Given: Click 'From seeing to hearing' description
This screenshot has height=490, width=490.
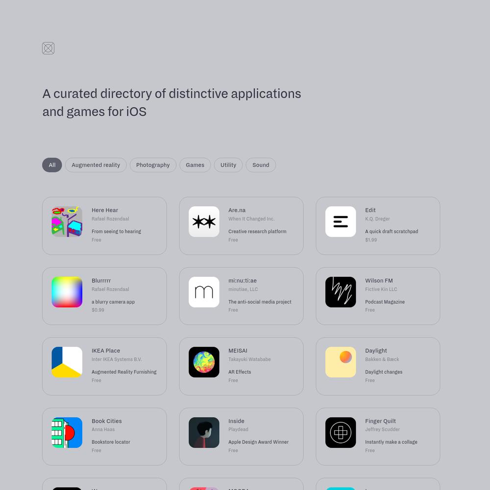Looking at the screenshot, I should point(116,231).
